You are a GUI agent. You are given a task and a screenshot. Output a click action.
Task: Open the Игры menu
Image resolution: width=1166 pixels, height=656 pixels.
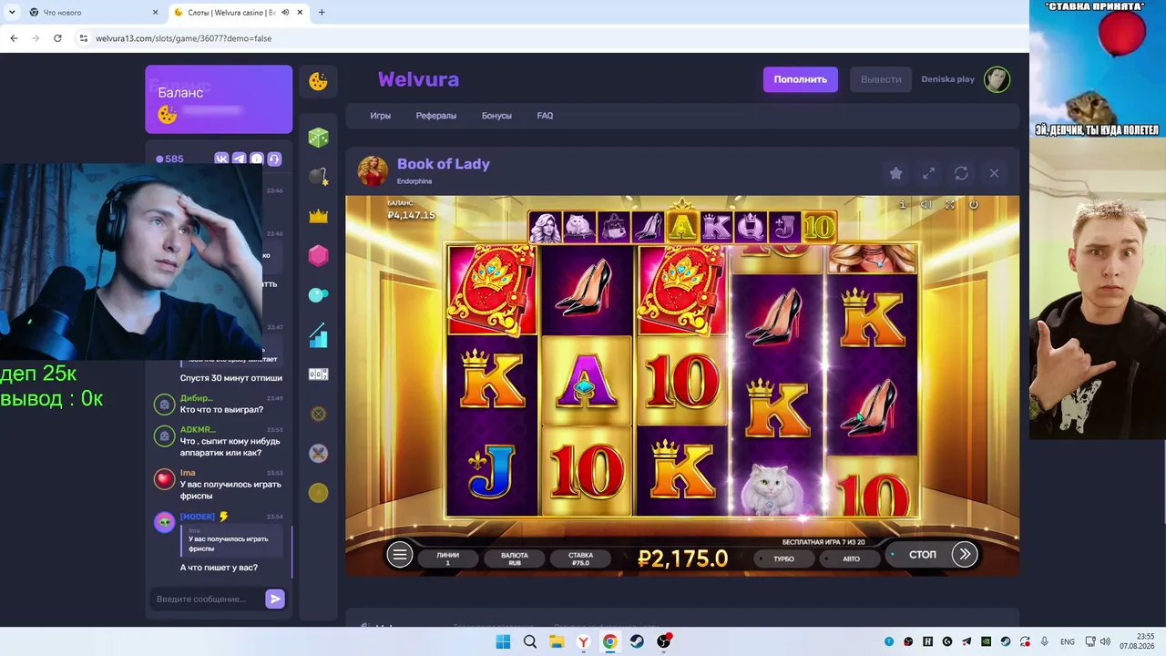coord(380,116)
